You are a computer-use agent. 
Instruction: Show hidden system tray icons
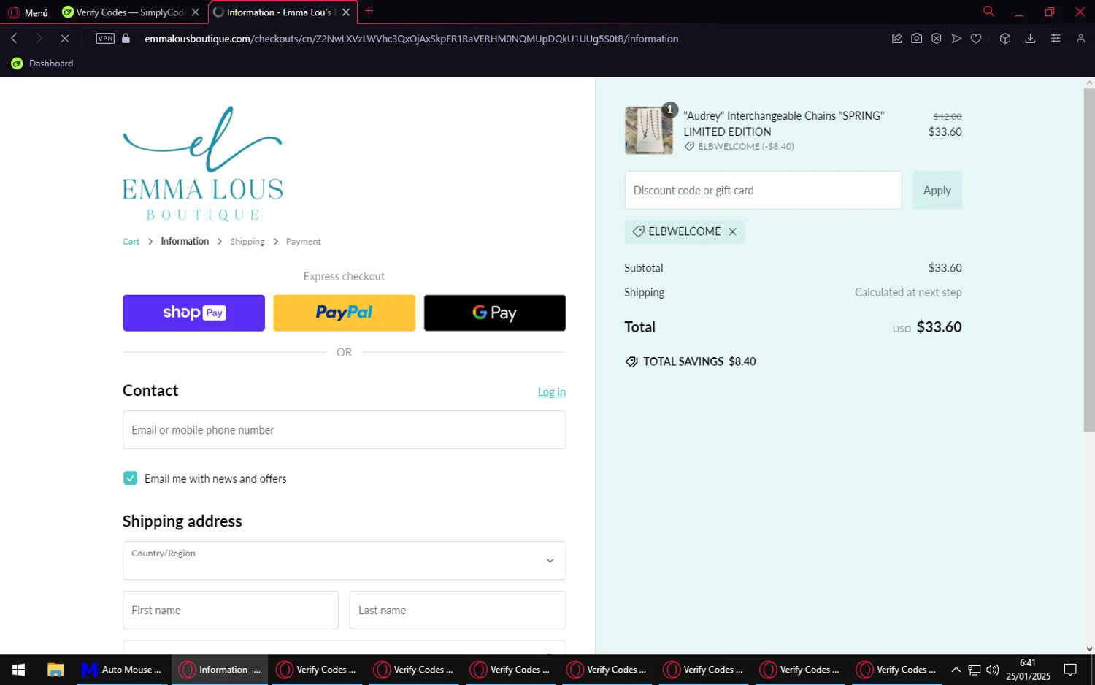(956, 670)
